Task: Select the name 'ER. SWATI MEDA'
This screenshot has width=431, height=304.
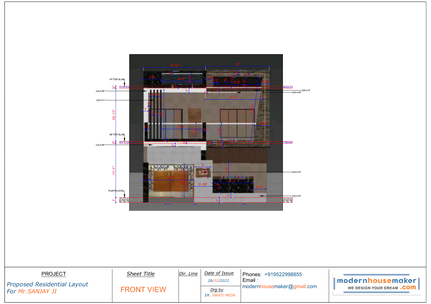Action: click(x=220, y=295)
